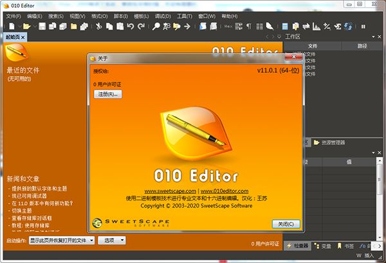
Task: Open the 帮助(H) menu
Action: 230,16
